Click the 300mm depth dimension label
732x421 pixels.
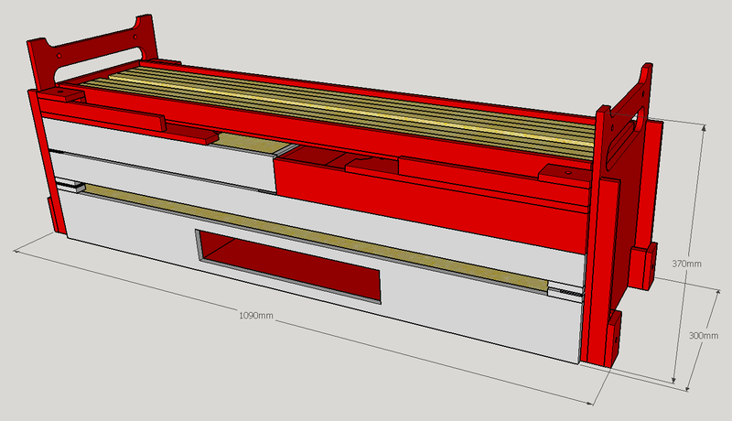(703, 336)
